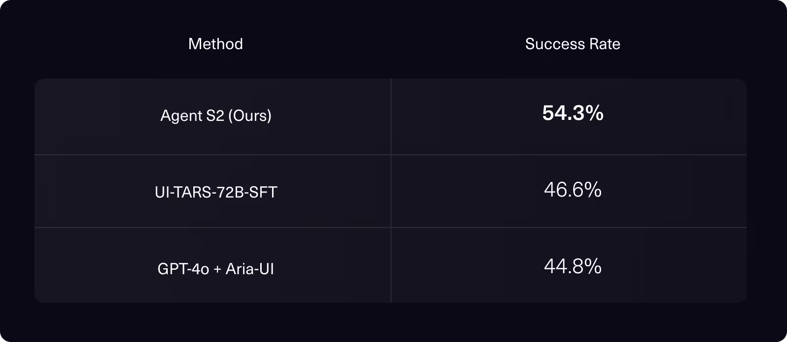Screen dimensions: 787x342
Task: Click the vertical divider between table columns
Action: tap(391, 191)
